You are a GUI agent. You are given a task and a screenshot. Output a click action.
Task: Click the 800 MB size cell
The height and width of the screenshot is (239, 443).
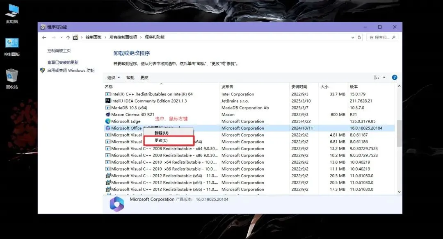(x=338, y=114)
